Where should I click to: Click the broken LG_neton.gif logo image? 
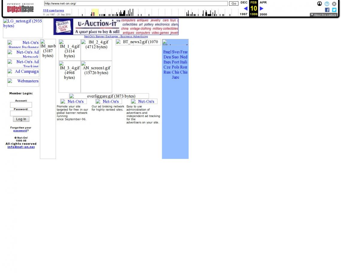tap(23, 28)
